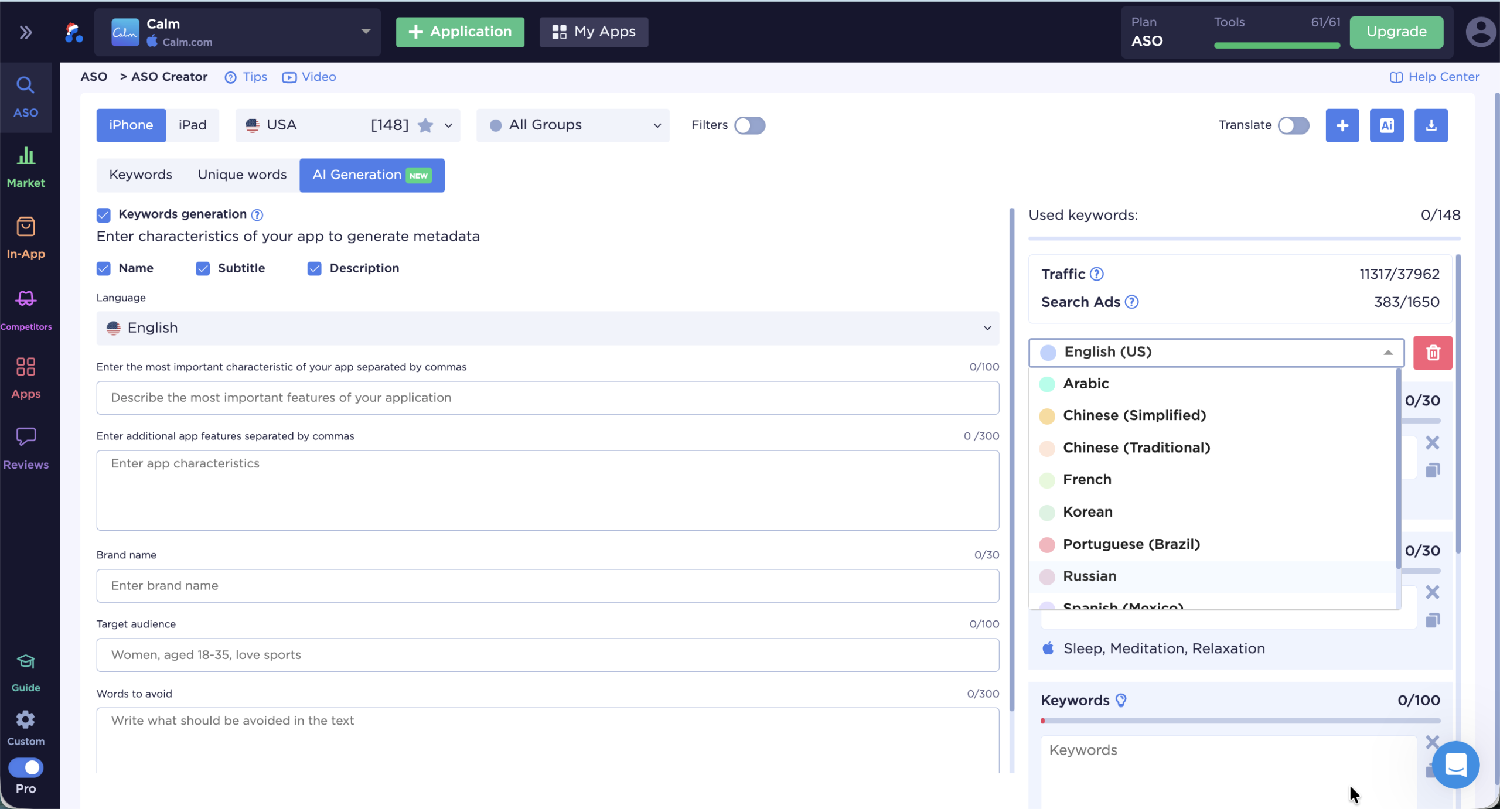Switch to the Unique words tab
This screenshot has width=1500, height=809.
[x=242, y=175]
